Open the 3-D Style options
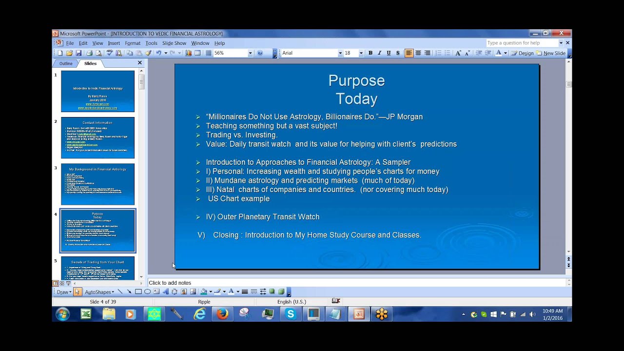The image size is (624, 351). pos(281,292)
